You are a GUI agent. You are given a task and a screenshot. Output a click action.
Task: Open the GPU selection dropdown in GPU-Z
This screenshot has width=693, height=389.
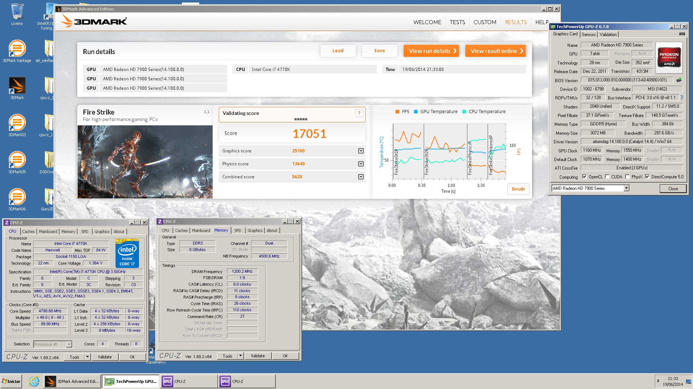click(626, 188)
